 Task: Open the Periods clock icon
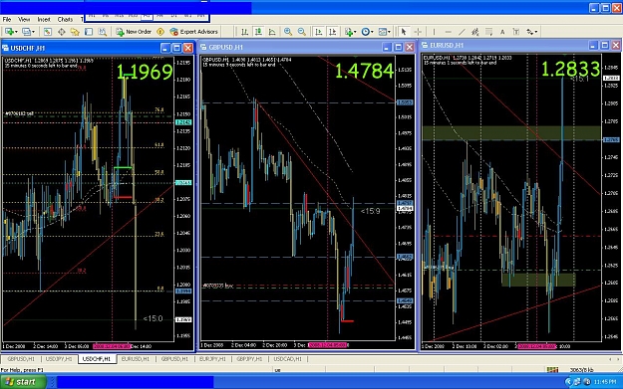[x=365, y=32]
